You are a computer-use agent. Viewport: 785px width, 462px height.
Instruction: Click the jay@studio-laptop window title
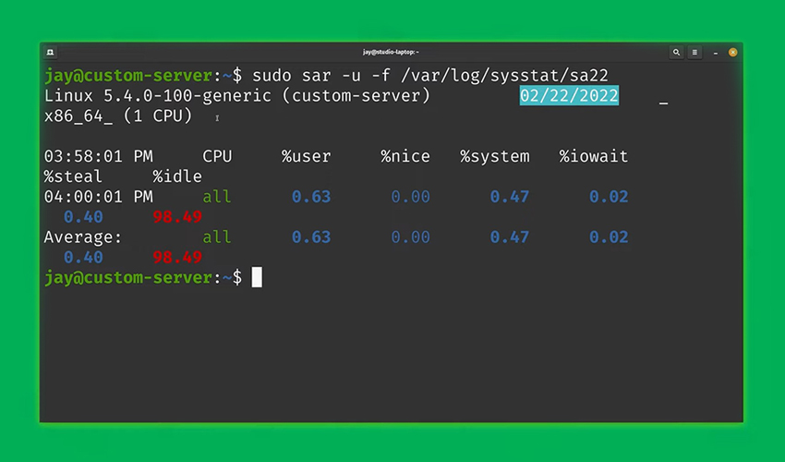391,53
